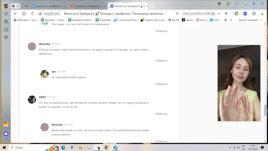Show the open tabs counter in sidebar

coord(6,29)
